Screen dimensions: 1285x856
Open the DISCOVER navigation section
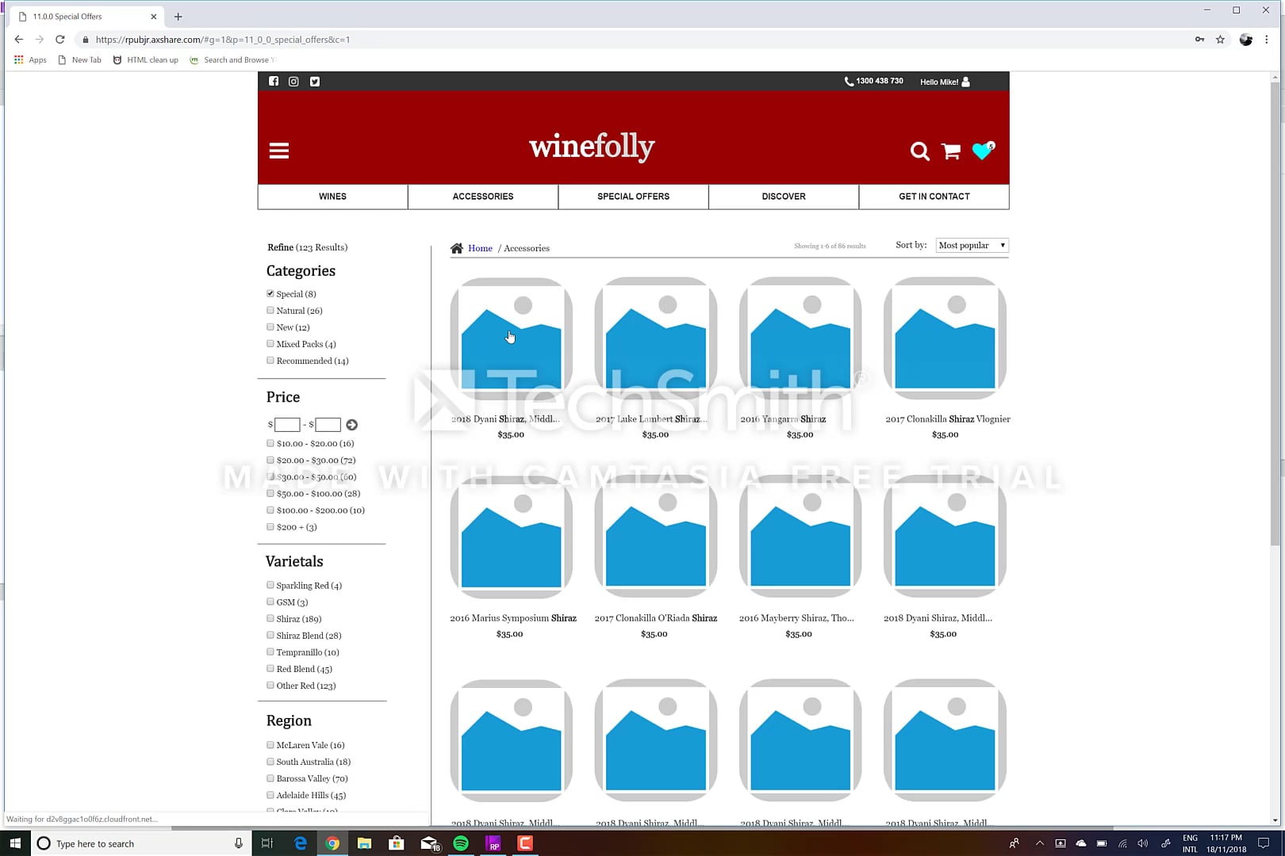point(784,196)
